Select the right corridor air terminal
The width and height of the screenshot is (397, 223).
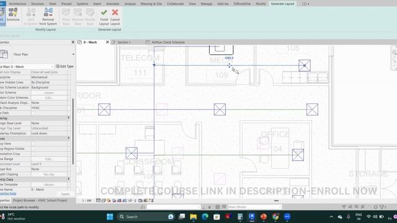[312, 110]
